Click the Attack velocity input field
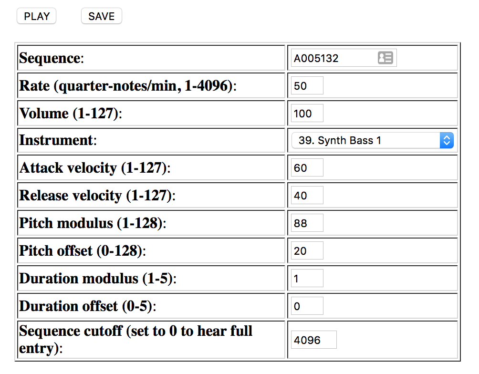The height and width of the screenshot is (374, 479). tap(307, 168)
